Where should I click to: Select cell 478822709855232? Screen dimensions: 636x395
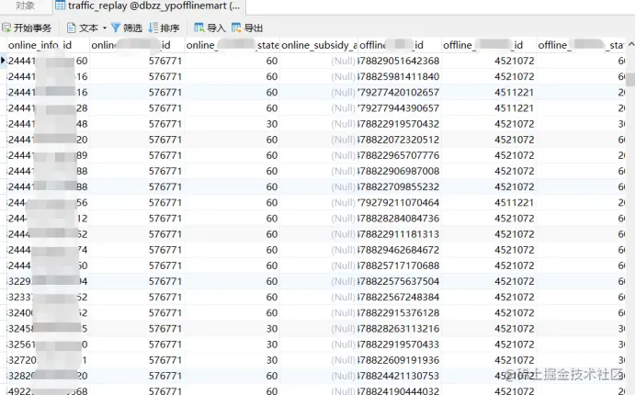[x=399, y=187]
